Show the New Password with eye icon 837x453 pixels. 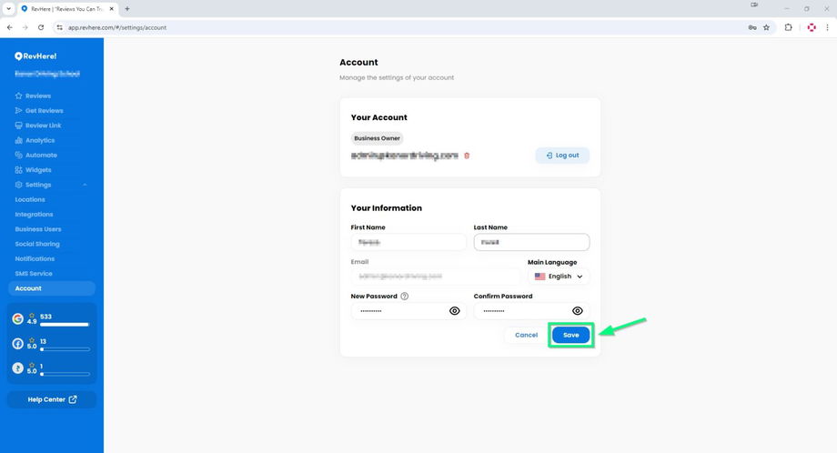(x=454, y=311)
